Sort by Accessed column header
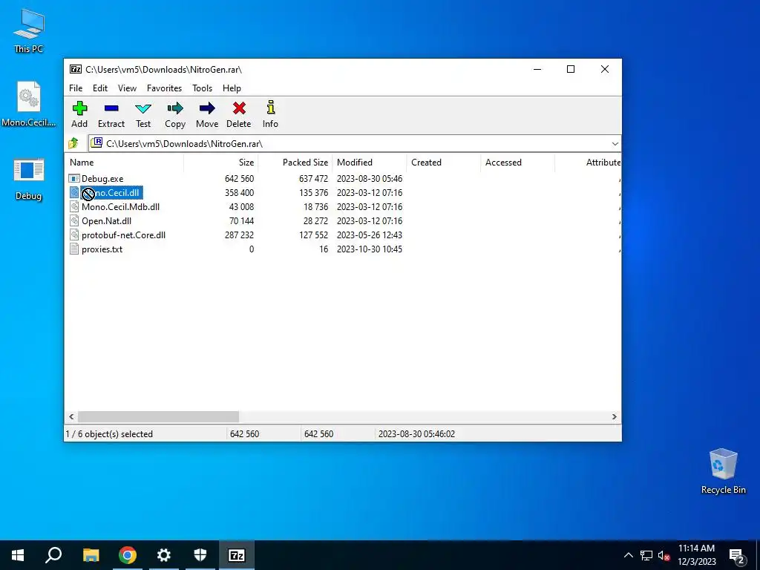 pyautogui.click(x=517, y=163)
